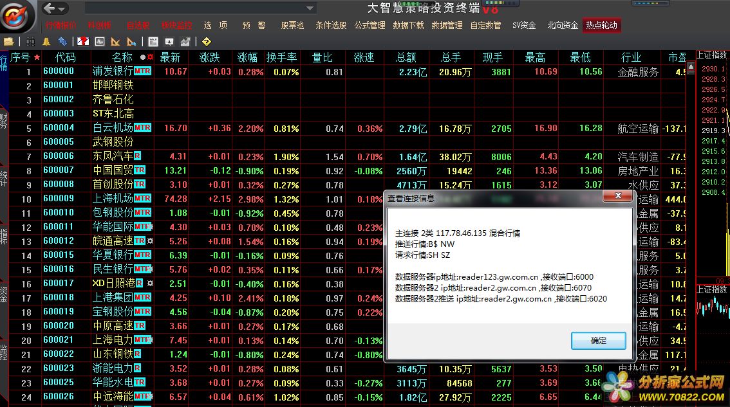The width and height of the screenshot is (730, 407).
Task: Sort by the 代码 column header
Action: [x=65, y=57]
